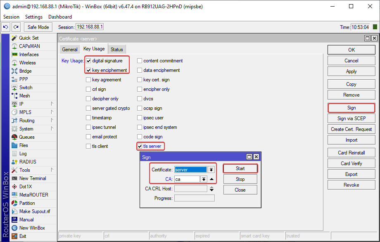Open Log icon in sidebar
380x242 pixels.
pos(14,154)
